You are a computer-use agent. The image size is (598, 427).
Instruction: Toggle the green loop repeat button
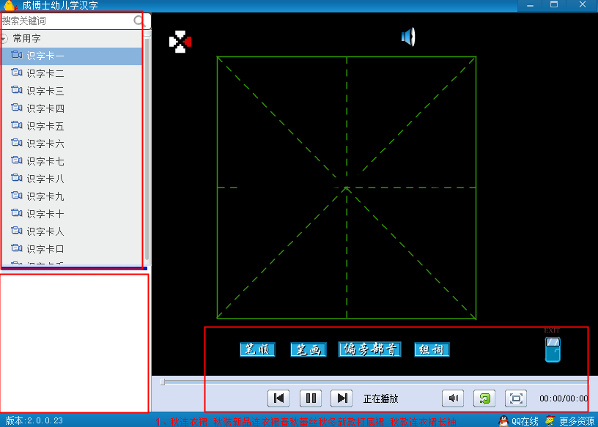tap(484, 398)
